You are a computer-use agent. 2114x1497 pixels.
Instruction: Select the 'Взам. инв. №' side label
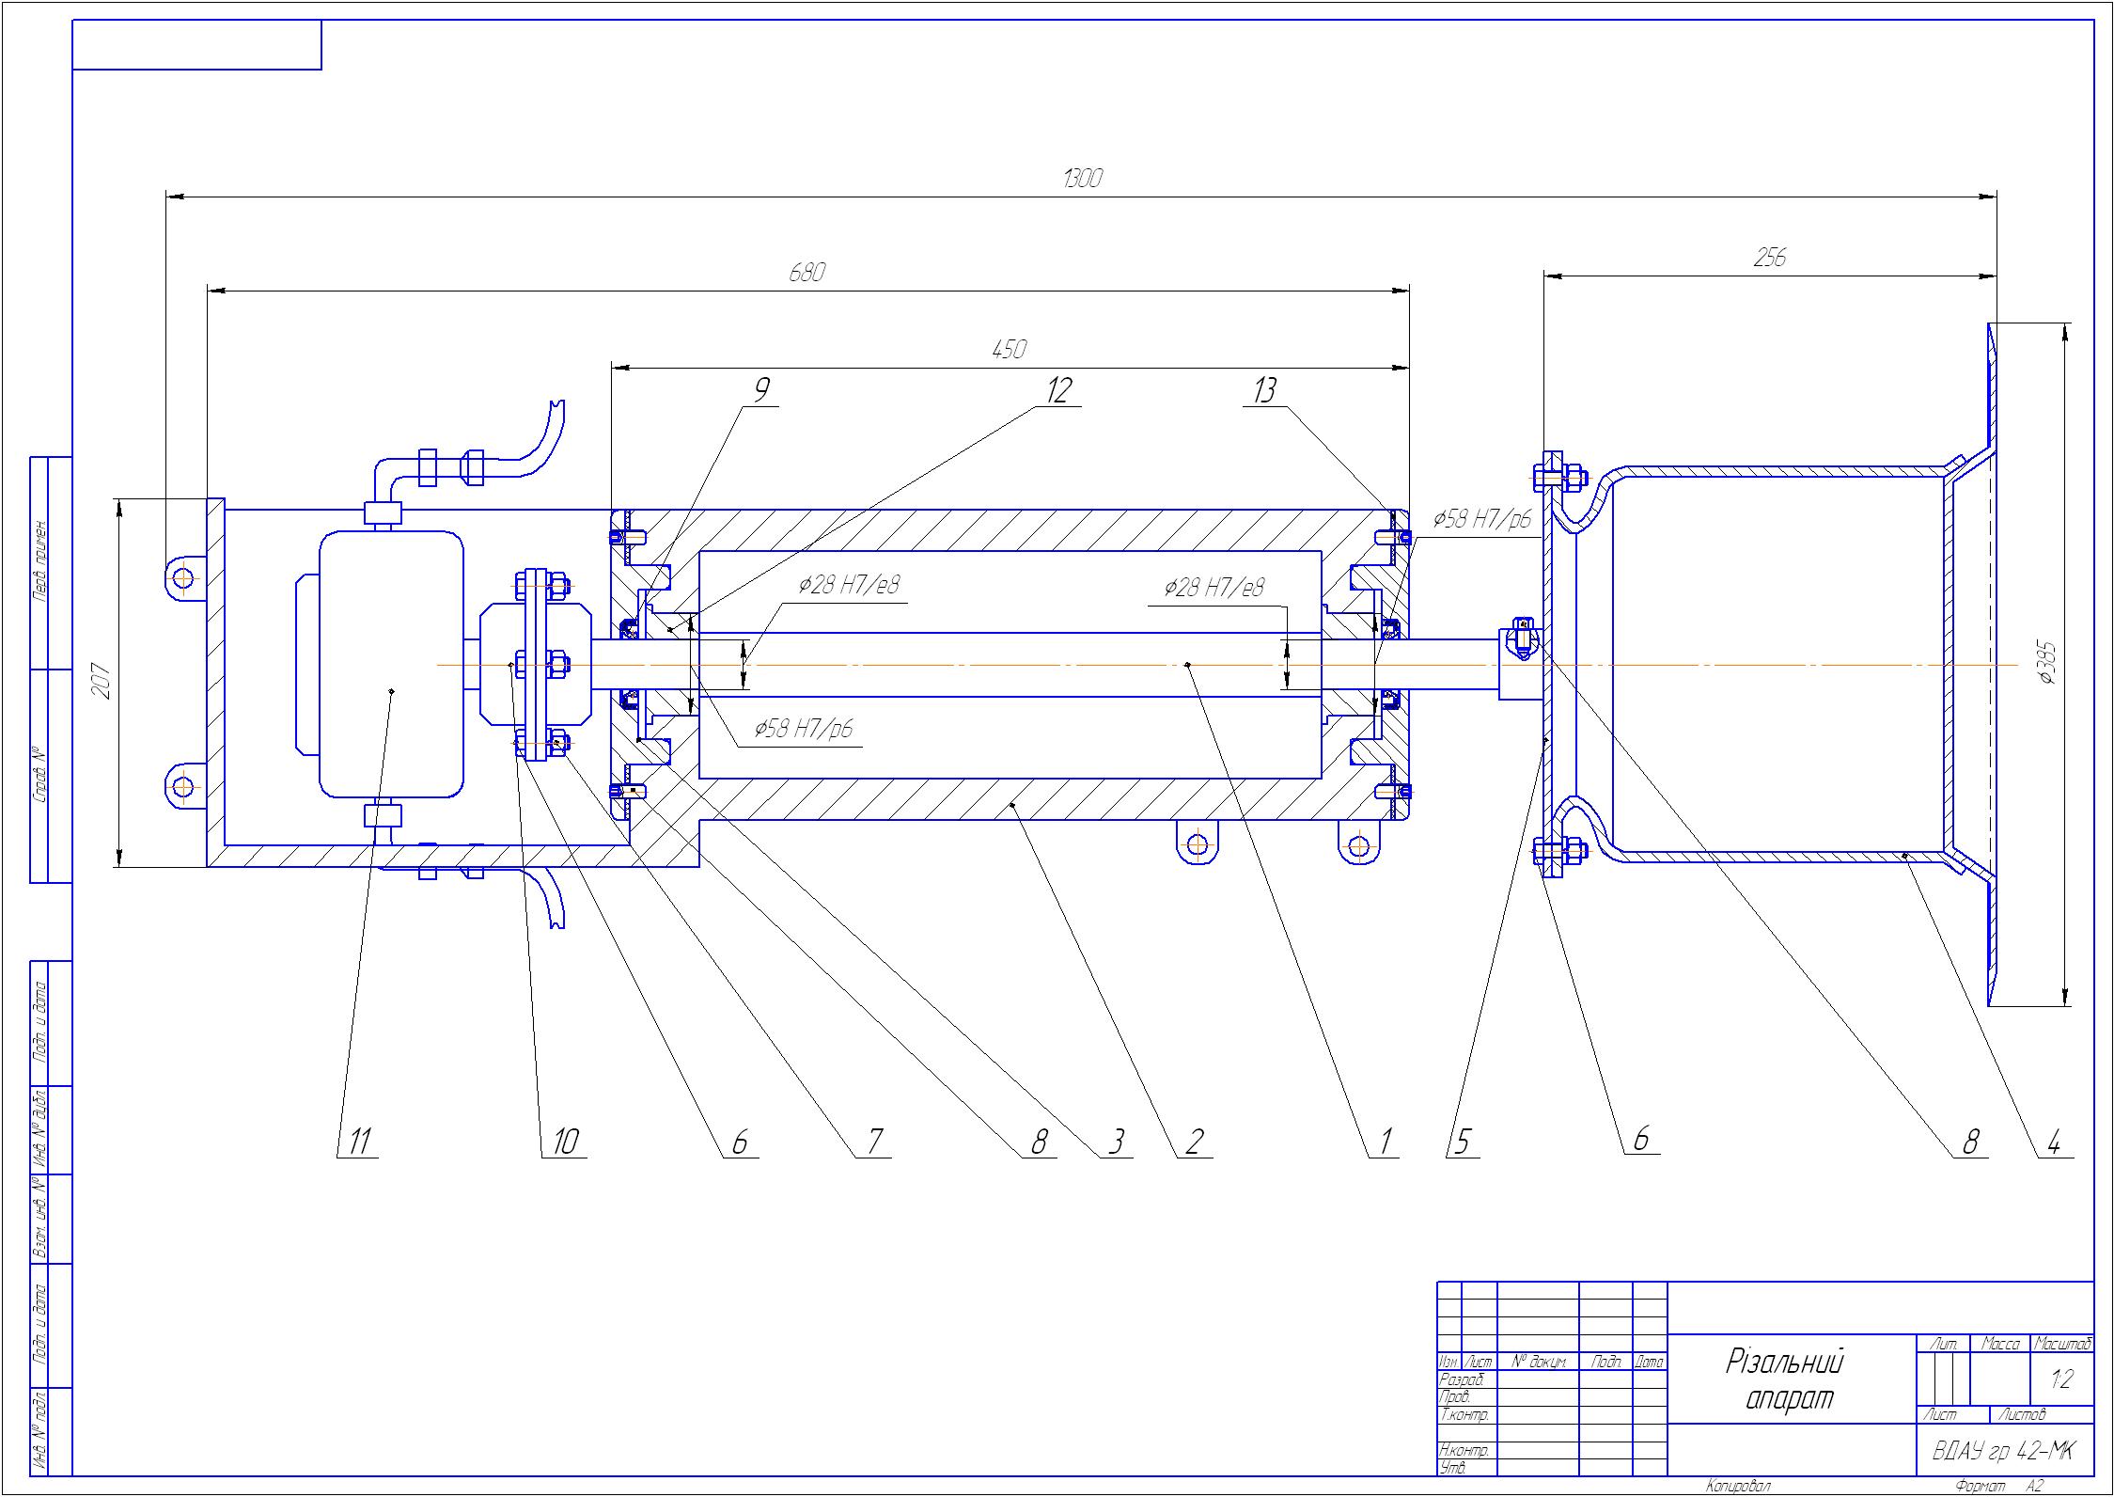(41, 1219)
